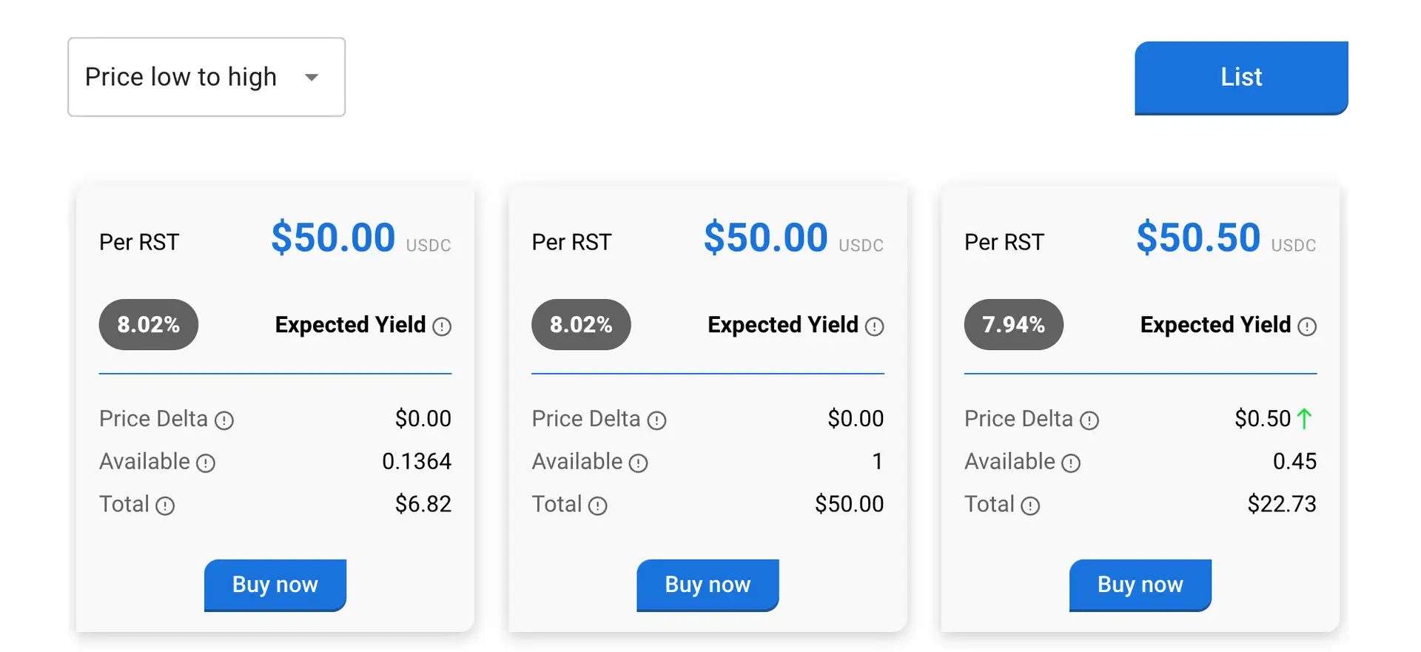Click Total info icon on $6.82 card
1421x652 pixels.
165,505
